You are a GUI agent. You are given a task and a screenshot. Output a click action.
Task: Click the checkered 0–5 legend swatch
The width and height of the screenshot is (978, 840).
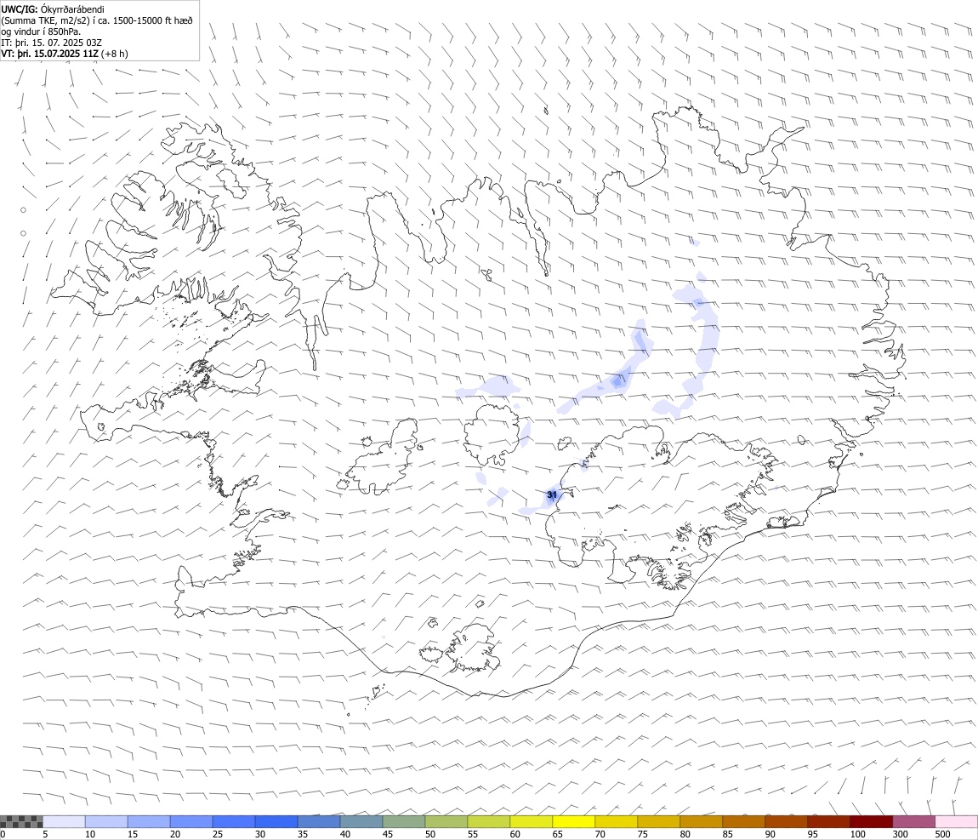pyautogui.click(x=21, y=821)
